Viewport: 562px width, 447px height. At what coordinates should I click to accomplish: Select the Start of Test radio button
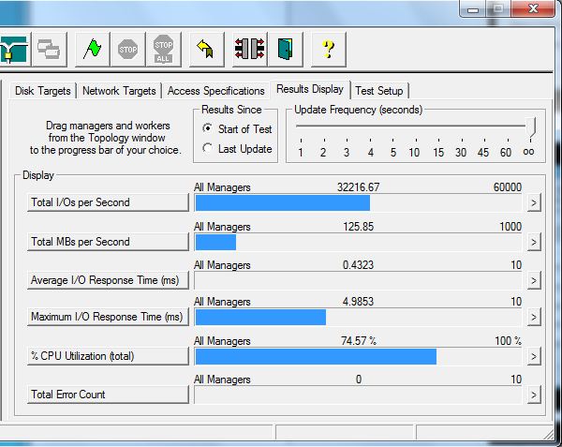click(237, 128)
